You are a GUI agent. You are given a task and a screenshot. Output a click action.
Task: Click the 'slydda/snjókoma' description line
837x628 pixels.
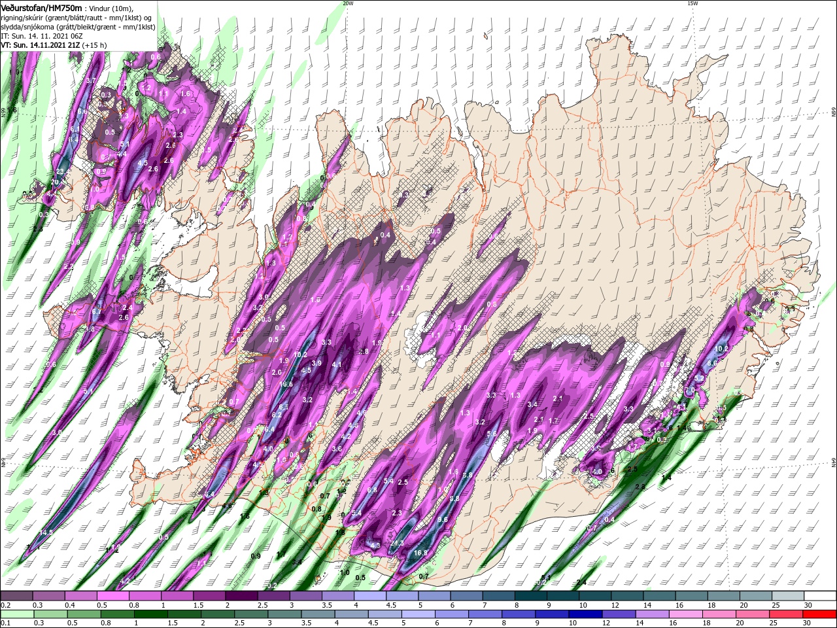[78, 27]
